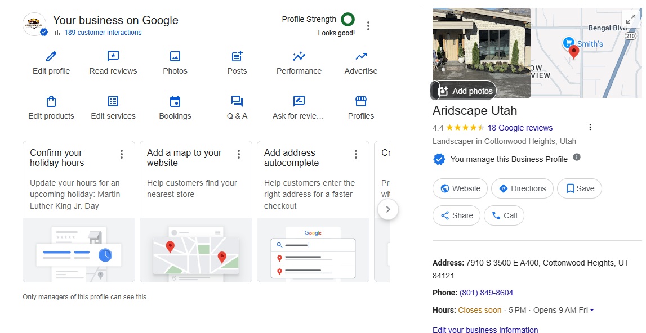Click the Directions button
This screenshot has width=646, height=333.
[x=522, y=188]
